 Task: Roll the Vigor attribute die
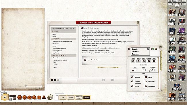pyautogui.click(x=154, y=61)
